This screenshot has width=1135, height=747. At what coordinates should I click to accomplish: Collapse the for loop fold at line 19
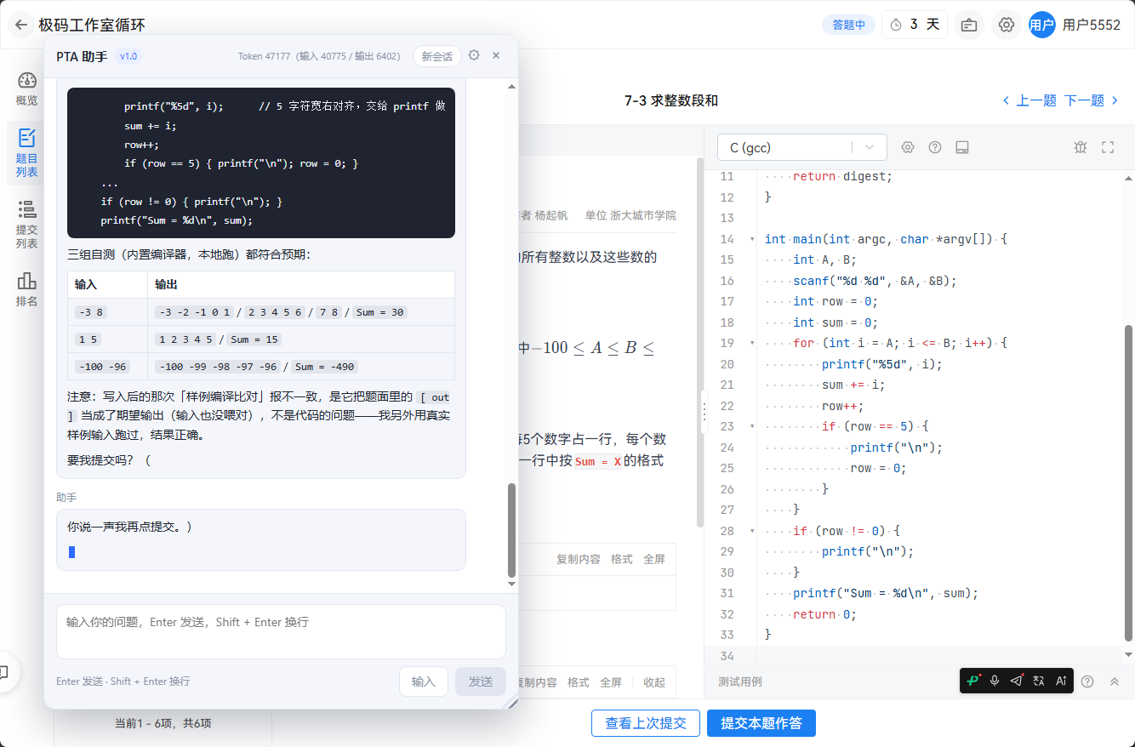(752, 343)
